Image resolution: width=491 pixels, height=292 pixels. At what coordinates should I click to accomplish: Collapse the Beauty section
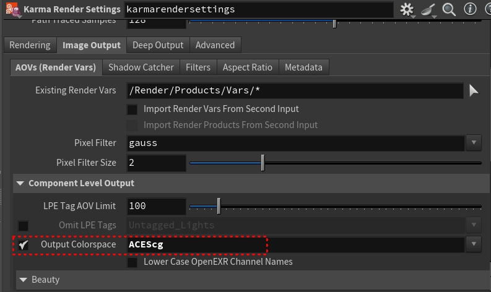pos(23,280)
